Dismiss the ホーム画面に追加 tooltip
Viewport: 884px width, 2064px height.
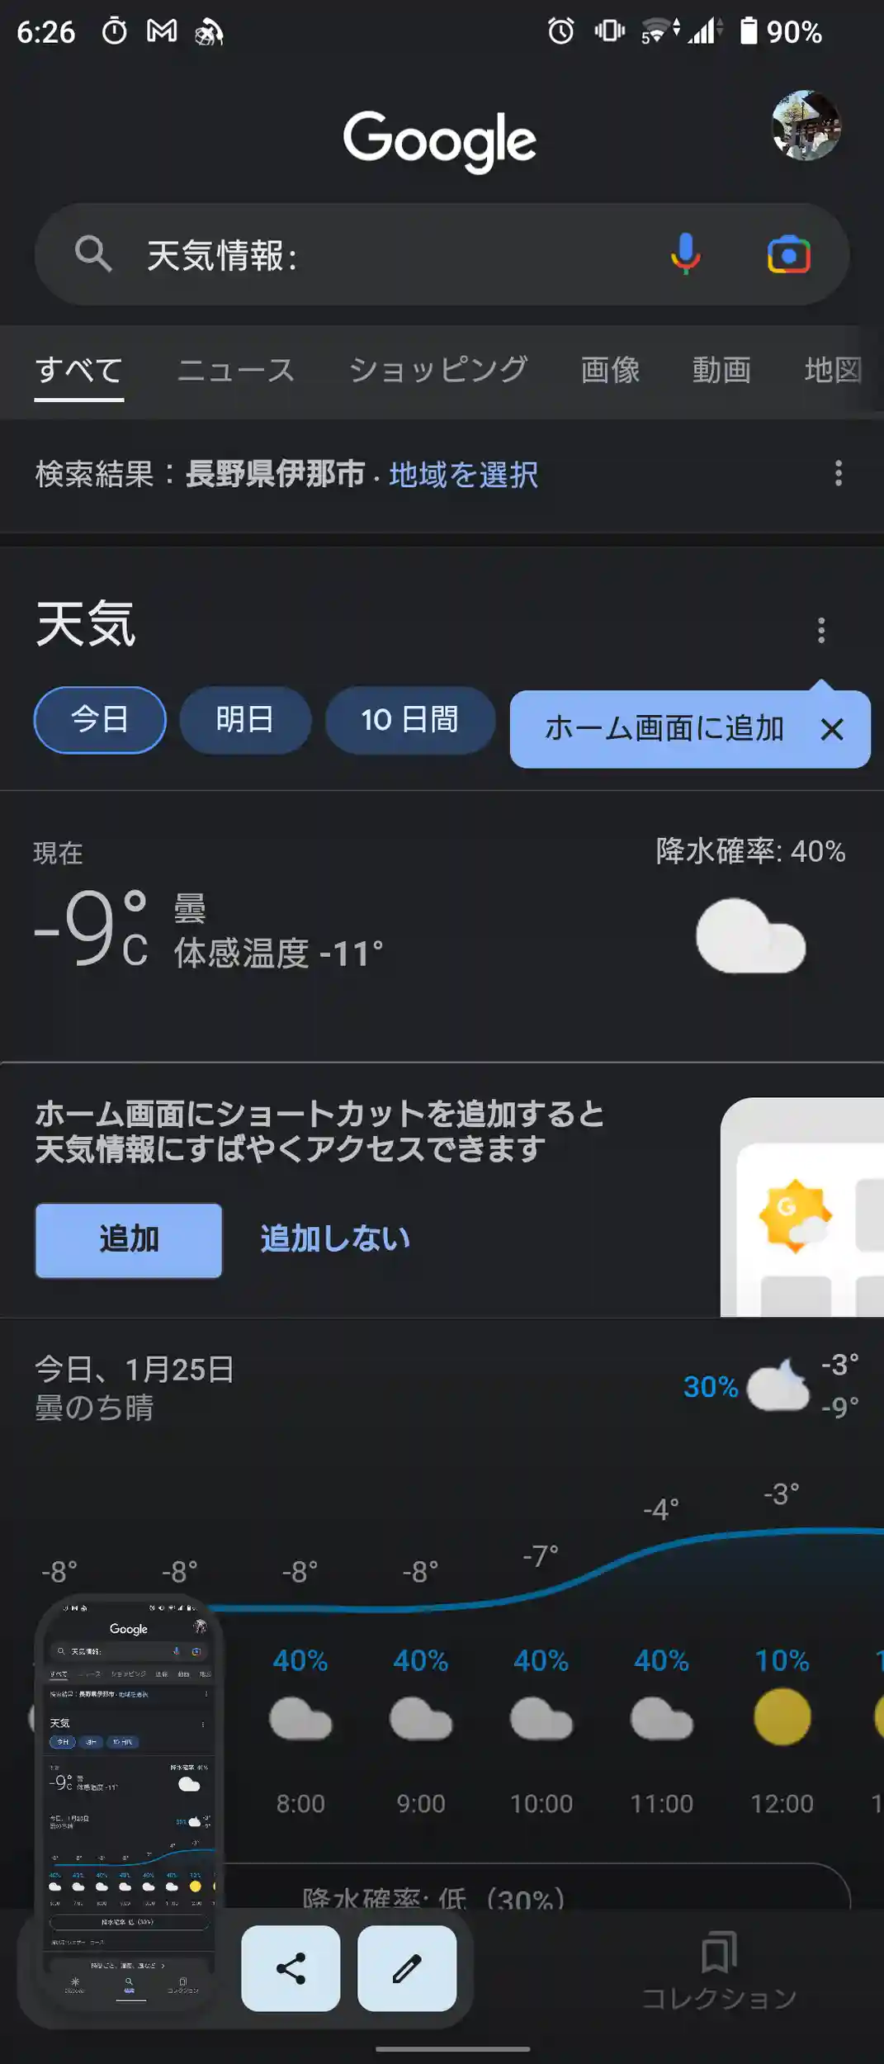(x=832, y=729)
